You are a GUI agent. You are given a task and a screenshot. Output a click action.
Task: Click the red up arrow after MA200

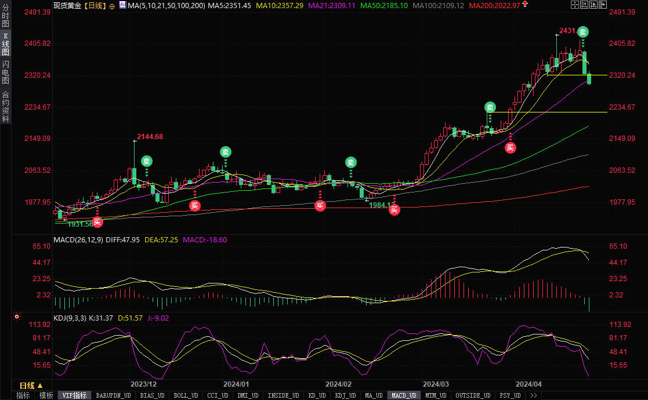click(x=525, y=5)
